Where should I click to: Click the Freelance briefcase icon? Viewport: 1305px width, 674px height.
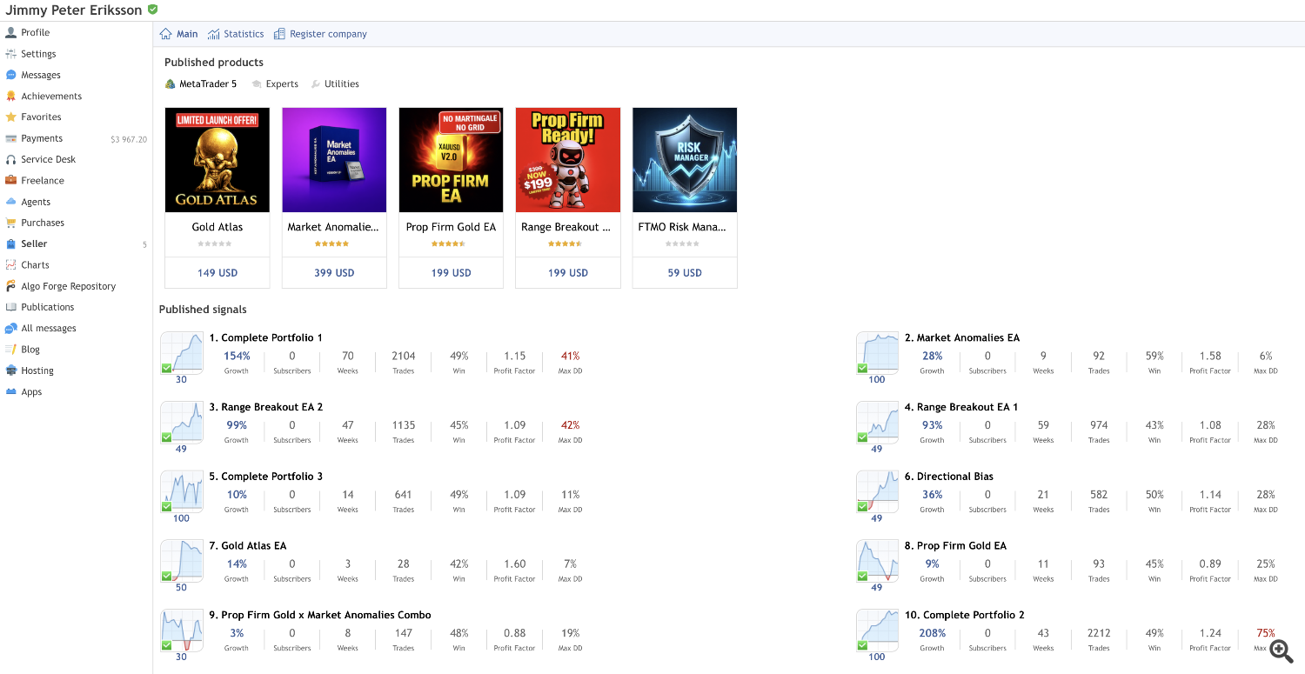click(11, 181)
